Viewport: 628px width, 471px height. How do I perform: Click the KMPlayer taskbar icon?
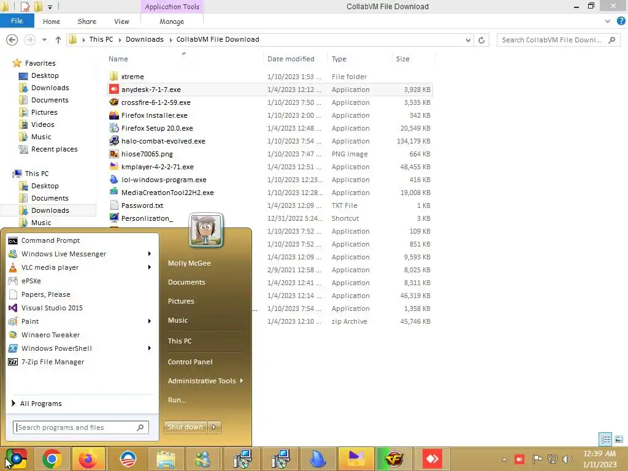tap(356, 459)
